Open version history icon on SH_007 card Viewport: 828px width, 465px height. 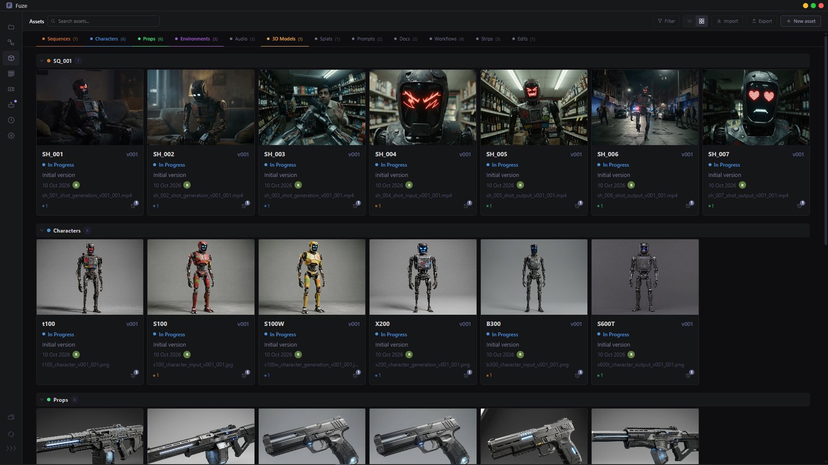click(x=800, y=205)
